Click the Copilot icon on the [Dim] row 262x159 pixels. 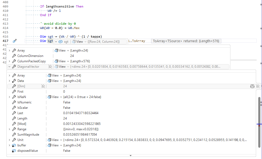coord(252,86)
